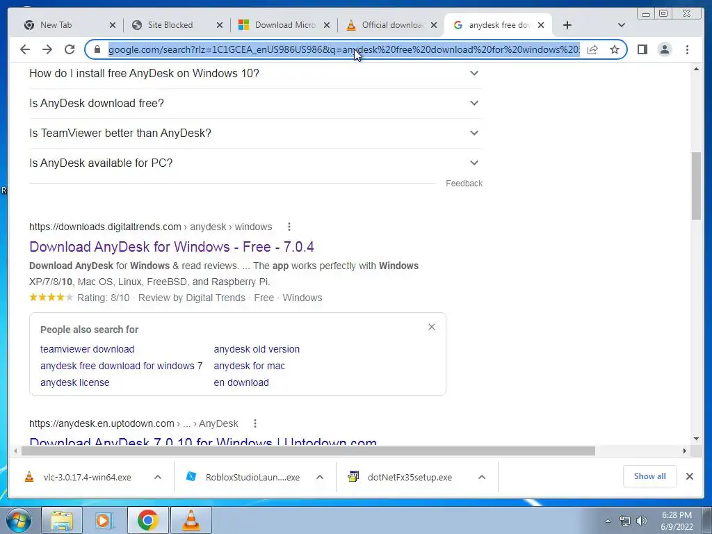This screenshot has height=534, width=712.
Task: View site information padlock icon
Action: pyautogui.click(x=97, y=49)
